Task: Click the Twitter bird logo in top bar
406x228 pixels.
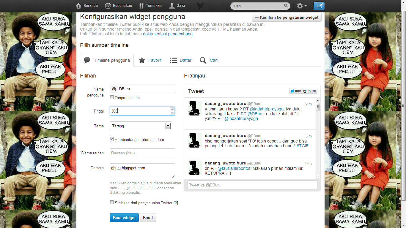Action: [x=201, y=6]
